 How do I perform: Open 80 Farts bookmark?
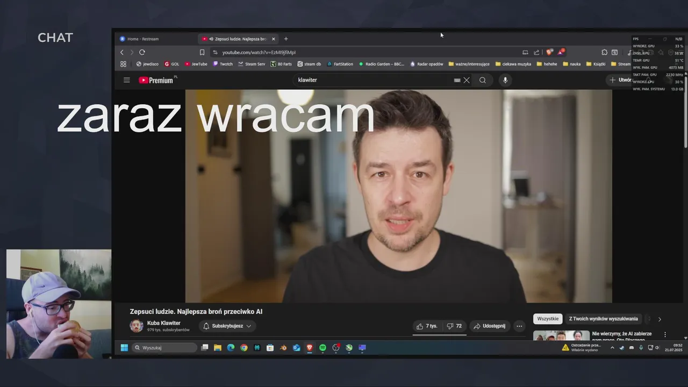(x=281, y=64)
